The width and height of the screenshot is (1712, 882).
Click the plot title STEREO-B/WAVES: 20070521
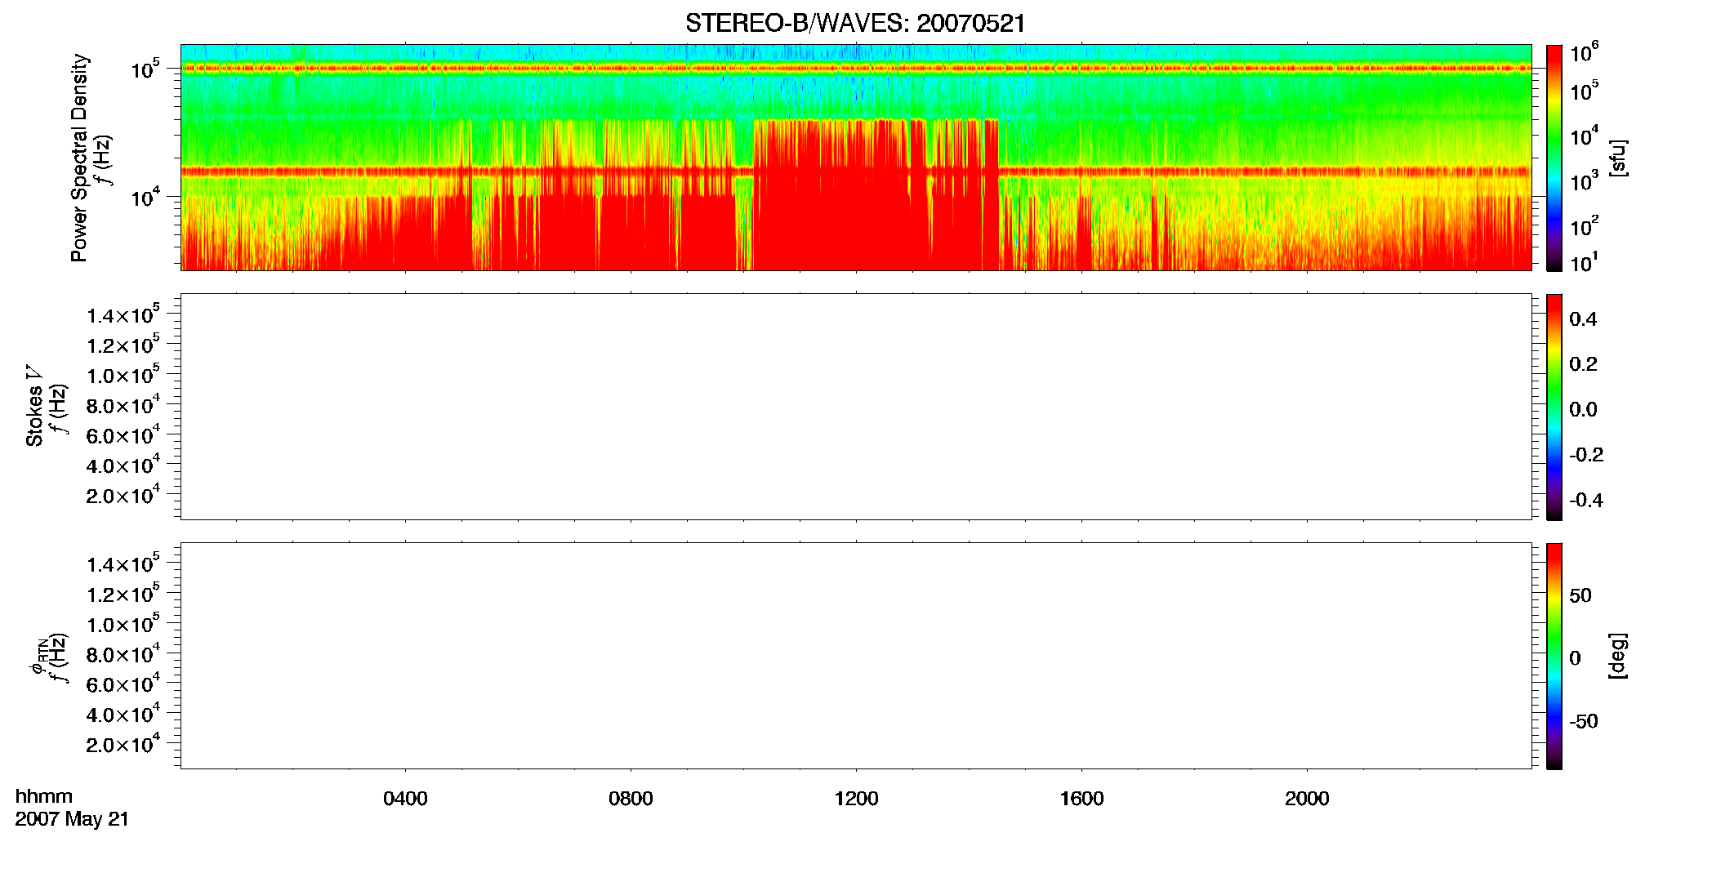(x=855, y=24)
